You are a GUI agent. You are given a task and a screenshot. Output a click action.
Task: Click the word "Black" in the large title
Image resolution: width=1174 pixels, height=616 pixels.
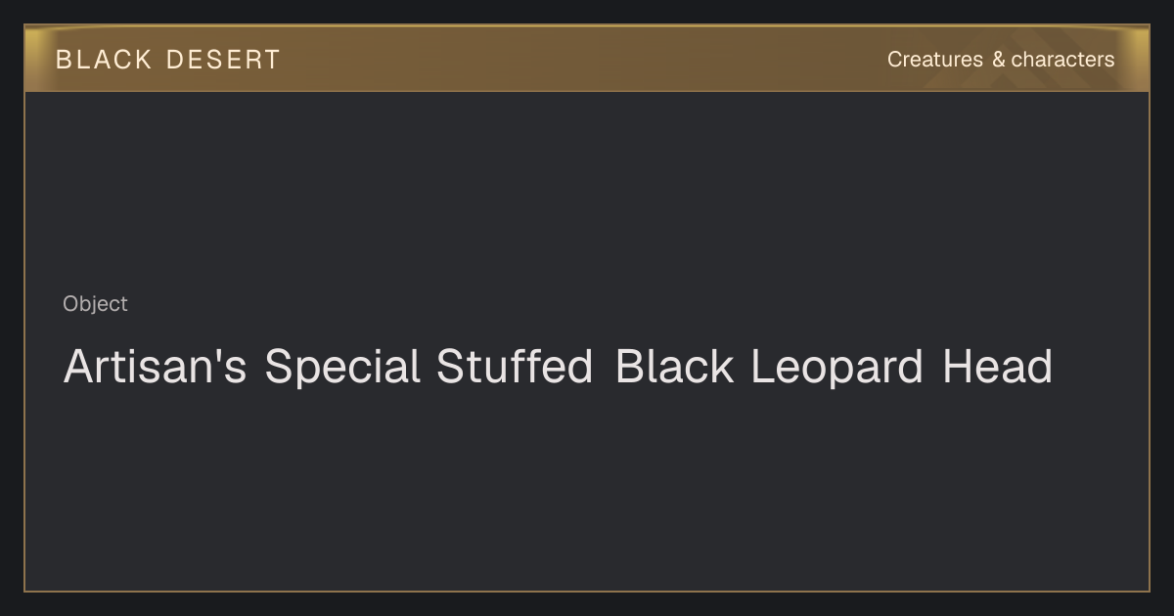674,368
